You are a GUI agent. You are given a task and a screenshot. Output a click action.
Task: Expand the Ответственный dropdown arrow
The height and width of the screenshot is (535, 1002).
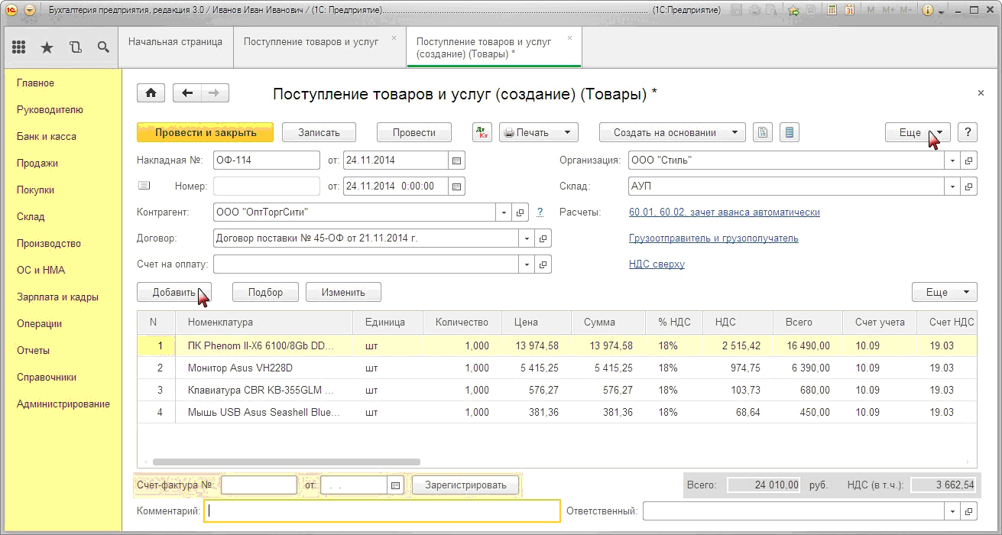[953, 511]
